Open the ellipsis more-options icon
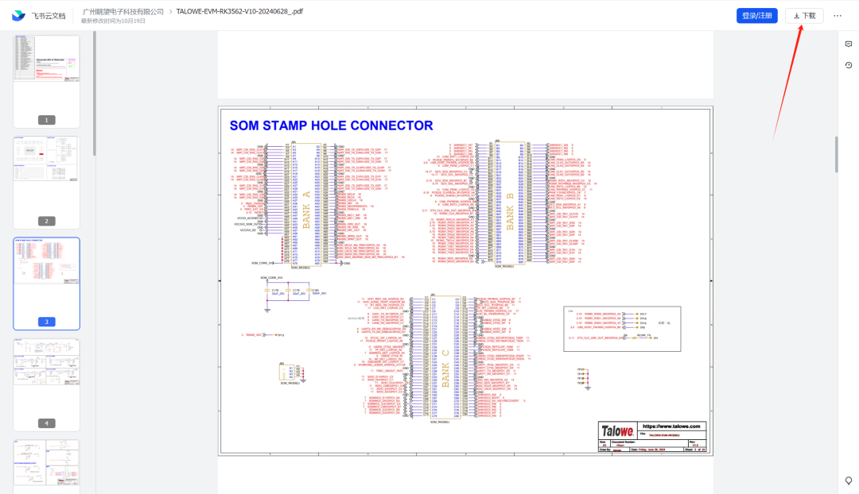 [839, 14]
